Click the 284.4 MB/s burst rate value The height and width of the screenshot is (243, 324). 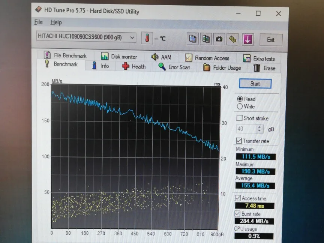(x=254, y=221)
